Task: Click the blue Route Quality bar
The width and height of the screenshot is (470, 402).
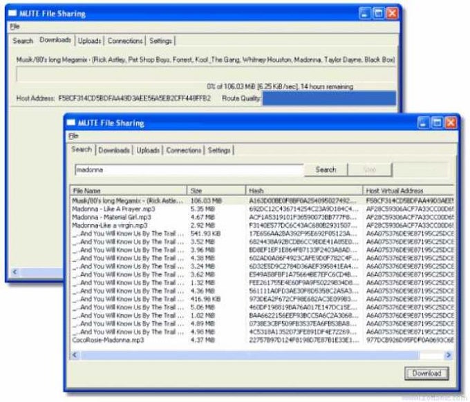Action: point(329,98)
